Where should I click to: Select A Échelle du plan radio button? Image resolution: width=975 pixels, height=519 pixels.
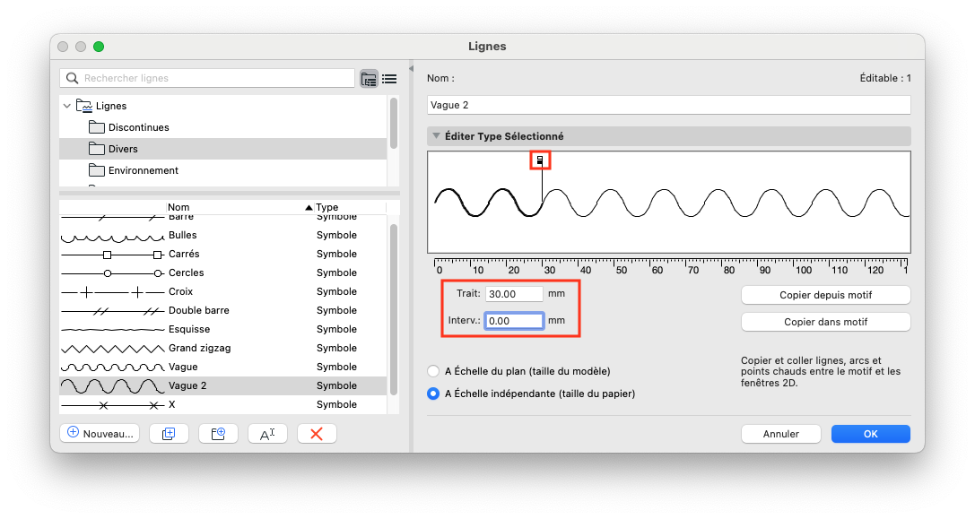click(x=433, y=371)
